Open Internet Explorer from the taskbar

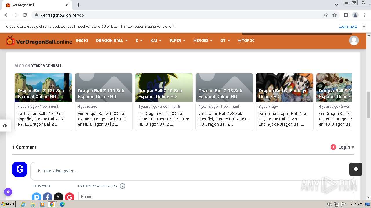[x=23, y=204]
